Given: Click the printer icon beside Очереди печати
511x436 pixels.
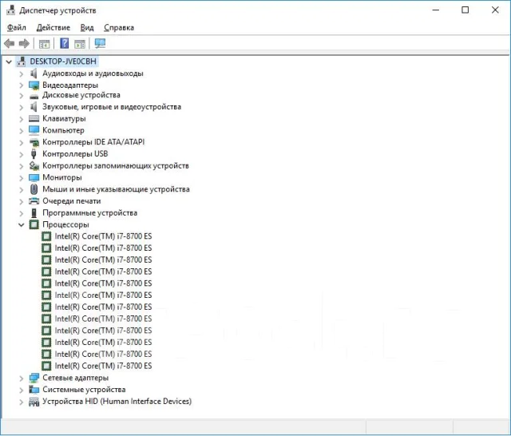Looking at the screenshot, I should point(34,201).
